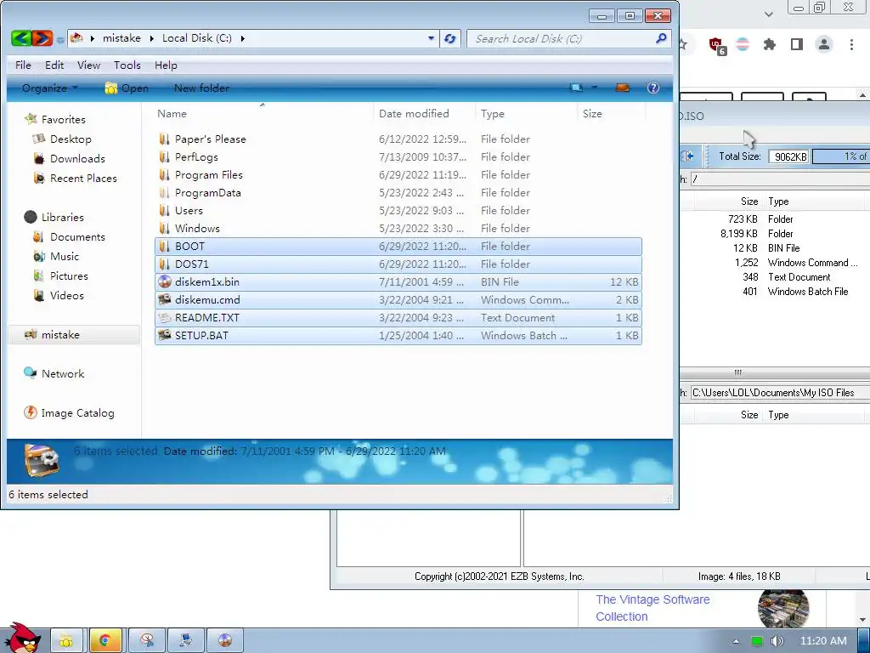Expand the arrow after mistake in breadcrumb
This screenshot has width=870, height=653.
coord(151,38)
